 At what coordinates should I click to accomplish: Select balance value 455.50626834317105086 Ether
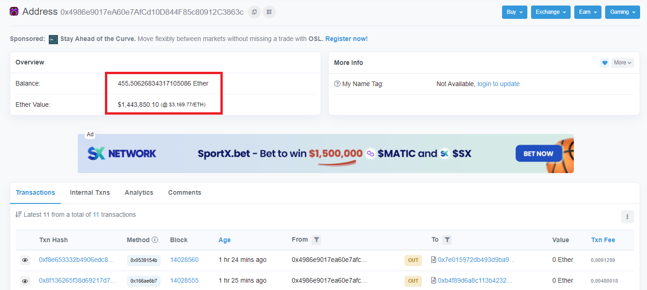[x=163, y=83]
